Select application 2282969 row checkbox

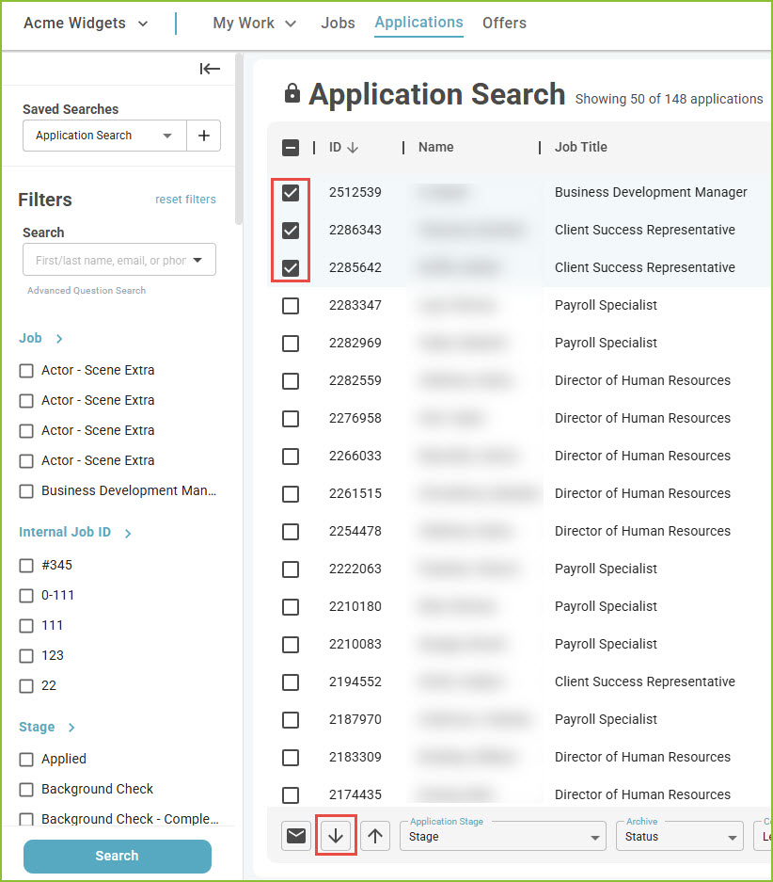(x=291, y=344)
